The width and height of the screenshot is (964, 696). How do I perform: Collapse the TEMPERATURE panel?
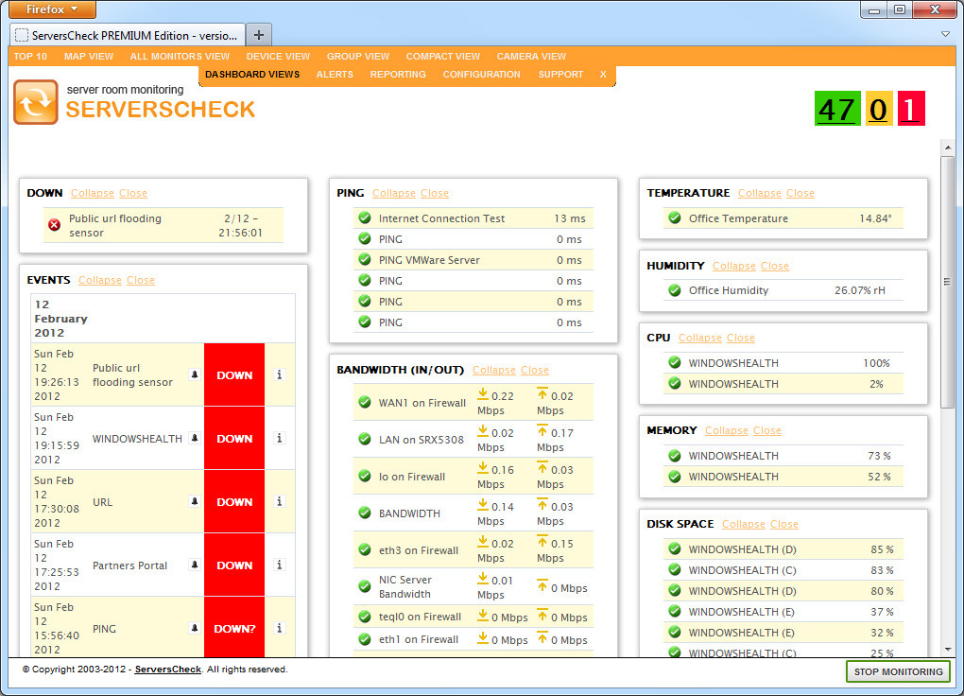click(x=759, y=193)
